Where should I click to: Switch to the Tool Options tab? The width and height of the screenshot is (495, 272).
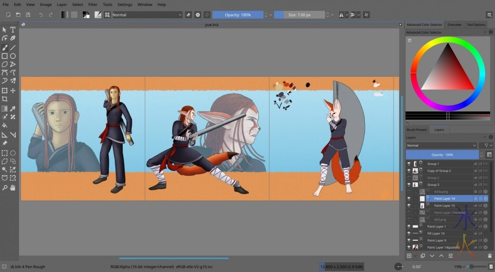click(x=476, y=24)
